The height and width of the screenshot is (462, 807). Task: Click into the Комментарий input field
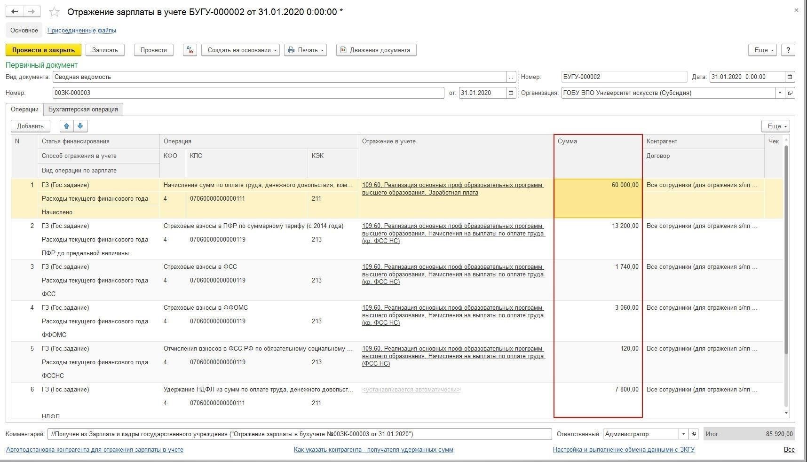(299, 434)
